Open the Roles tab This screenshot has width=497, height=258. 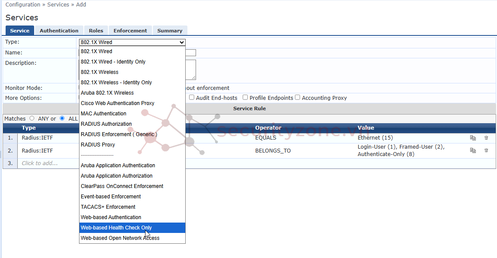click(x=96, y=31)
